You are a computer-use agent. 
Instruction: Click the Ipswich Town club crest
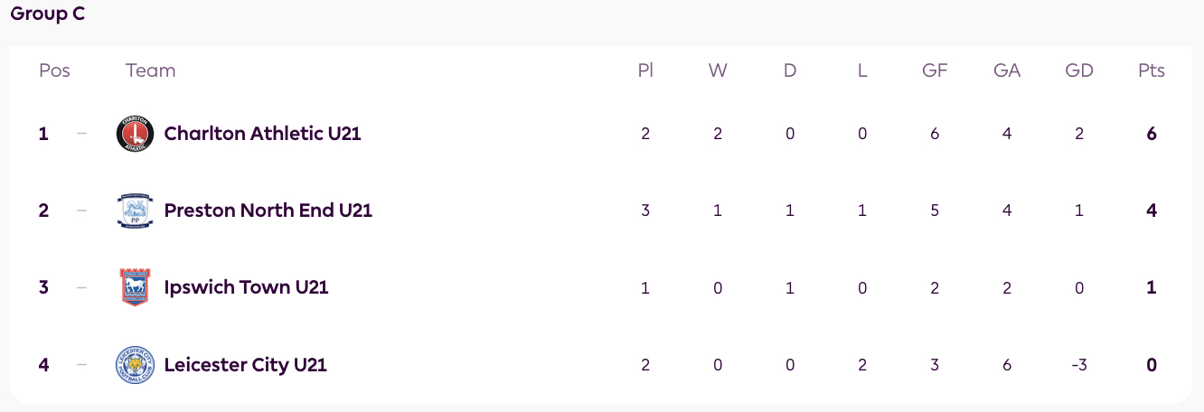click(x=136, y=287)
